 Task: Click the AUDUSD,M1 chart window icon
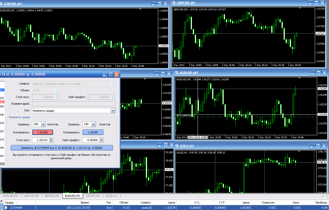[177, 73]
